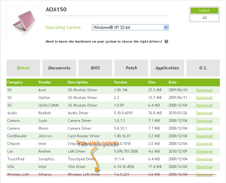Download the Atheros Wireless LAN Driver
The height and width of the screenshot is (183, 226).
coord(204,174)
